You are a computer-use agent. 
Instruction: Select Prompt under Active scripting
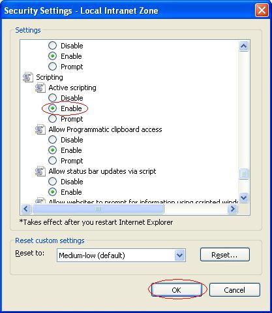pyautogui.click(x=52, y=119)
